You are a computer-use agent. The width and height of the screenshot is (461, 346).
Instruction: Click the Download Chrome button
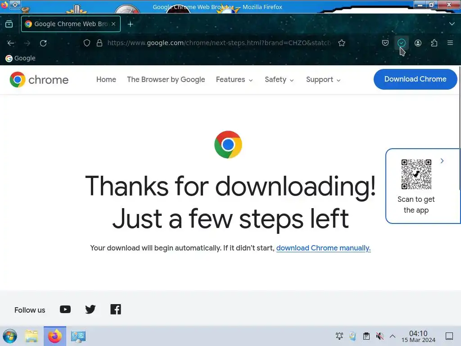[x=415, y=79]
